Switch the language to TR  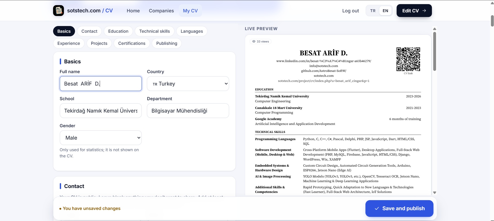[x=373, y=11]
